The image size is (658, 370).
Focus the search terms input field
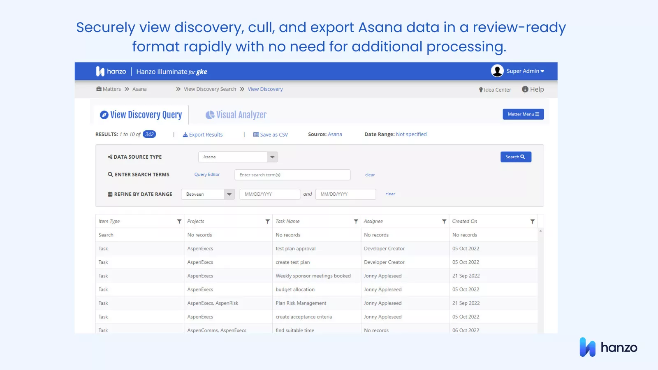(x=292, y=175)
